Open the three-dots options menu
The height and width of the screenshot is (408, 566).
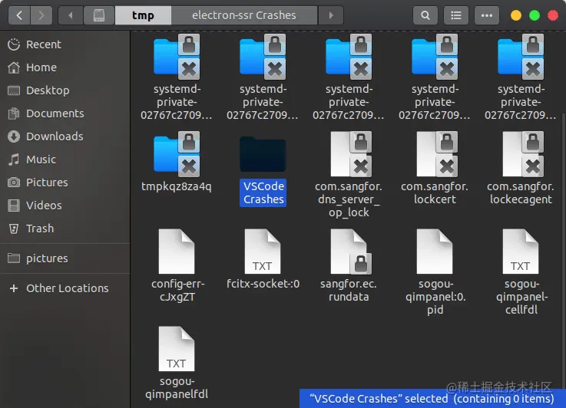487,15
